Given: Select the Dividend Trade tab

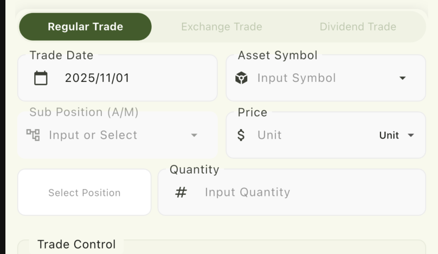Looking at the screenshot, I should pos(358,27).
